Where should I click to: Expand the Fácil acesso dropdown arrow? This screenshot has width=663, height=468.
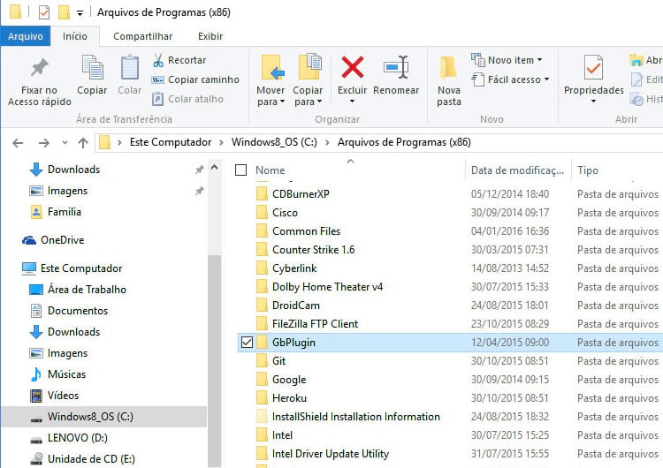[x=546, y=79]
